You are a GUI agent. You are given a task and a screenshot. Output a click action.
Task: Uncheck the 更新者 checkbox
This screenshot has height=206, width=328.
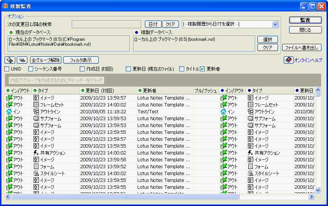(x=203, y=69)
